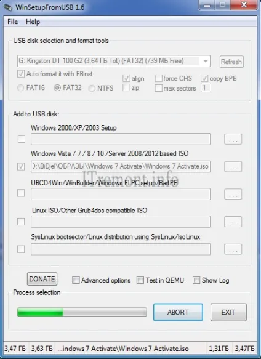This screenshot has width=261, height=359.
Task: Toggle the Windows Vista/7/8/10 ISO checkbox
Action: coord(21,166)
